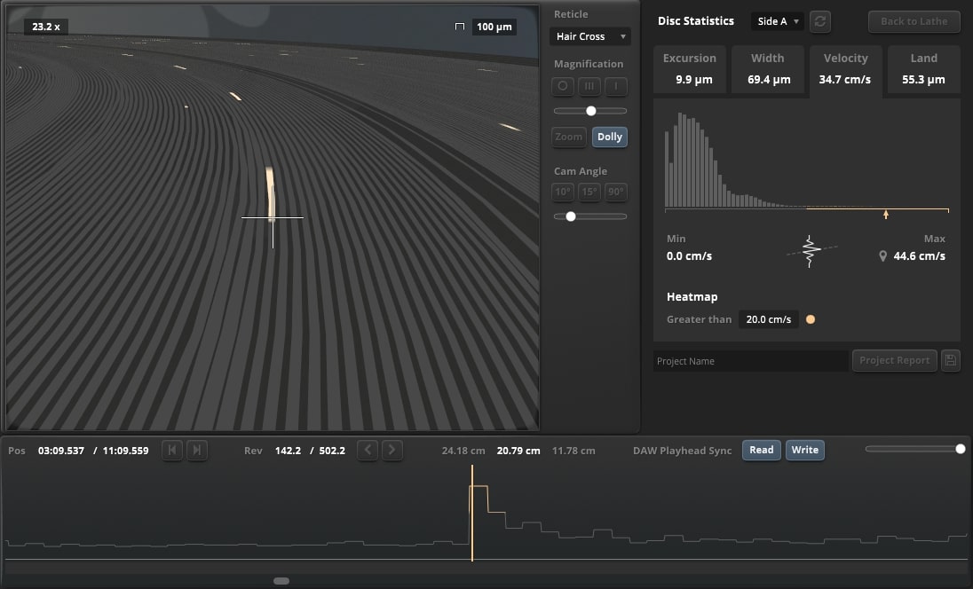Skip to the previous position marker
This screenshot has height=589, width=973.
172,451
